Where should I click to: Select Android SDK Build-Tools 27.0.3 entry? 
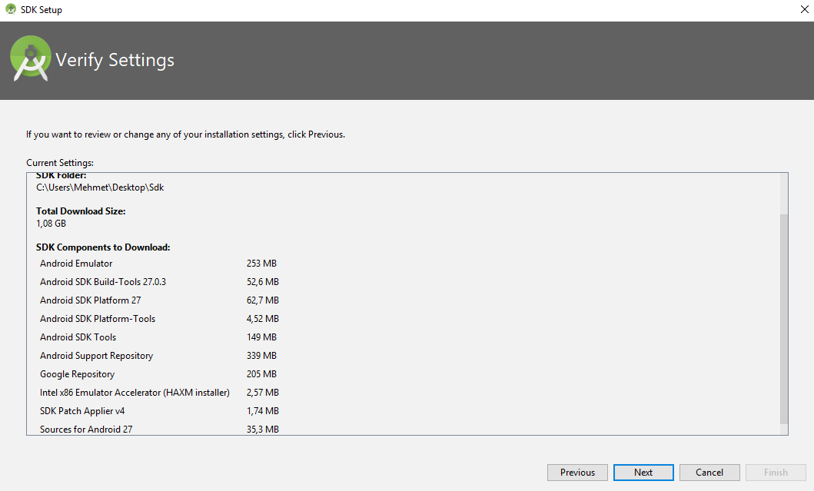[103, 282]
